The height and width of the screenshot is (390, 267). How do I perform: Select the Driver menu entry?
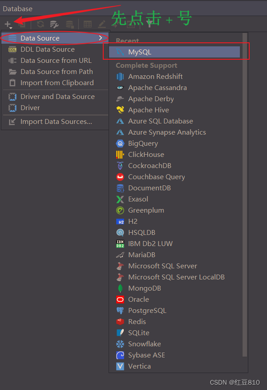pyautogui.click(x=55, y=108)
